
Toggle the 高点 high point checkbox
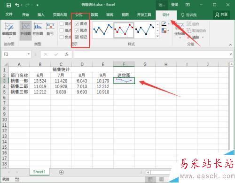pos(62,24)
